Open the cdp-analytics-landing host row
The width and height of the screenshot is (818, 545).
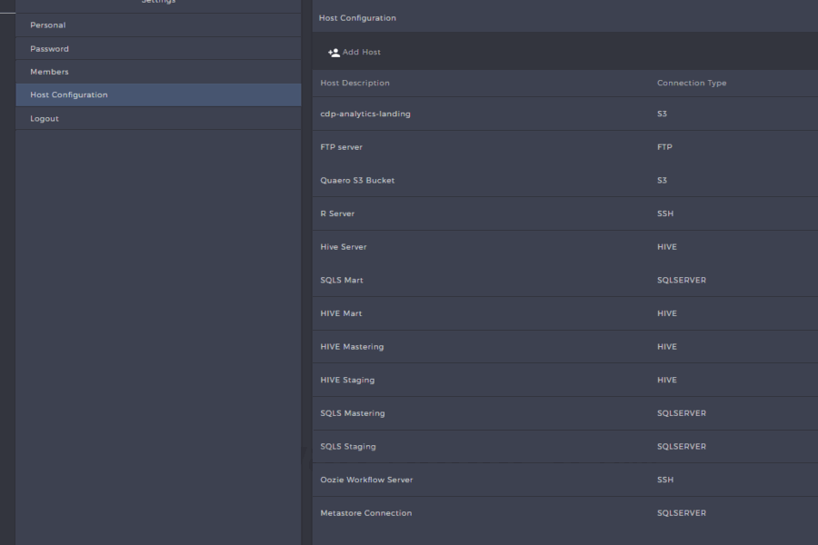(x=365, y=114)
